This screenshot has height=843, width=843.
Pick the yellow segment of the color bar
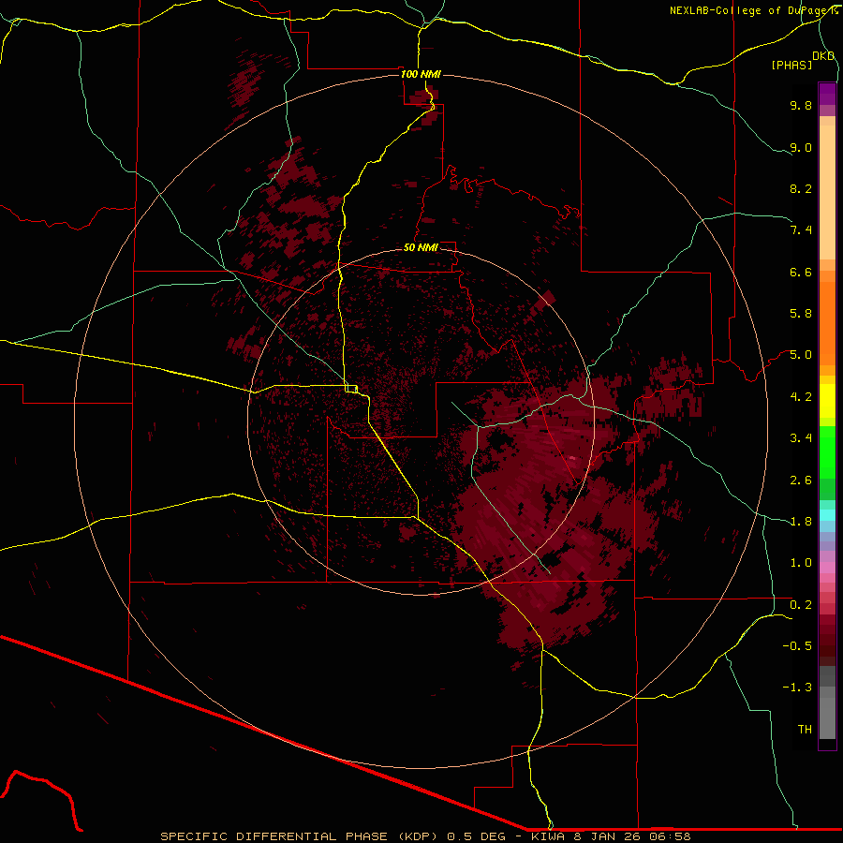pyautogui.click(x=827, y=401)
